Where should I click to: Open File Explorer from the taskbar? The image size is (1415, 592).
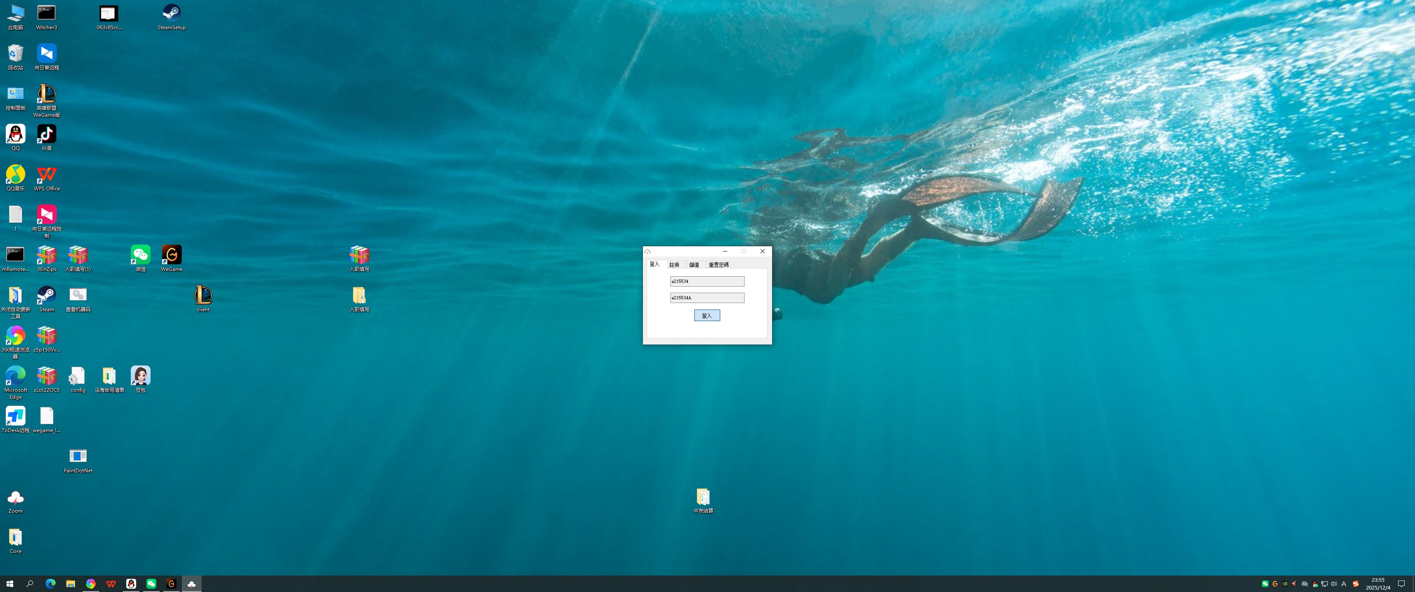click(x=70, y=584)
